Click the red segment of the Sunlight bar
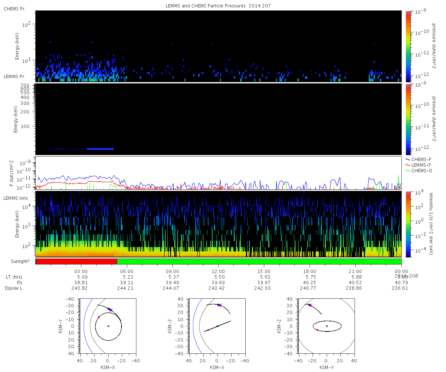The width and height of the screenshot is (446, 372). (76, 262)
